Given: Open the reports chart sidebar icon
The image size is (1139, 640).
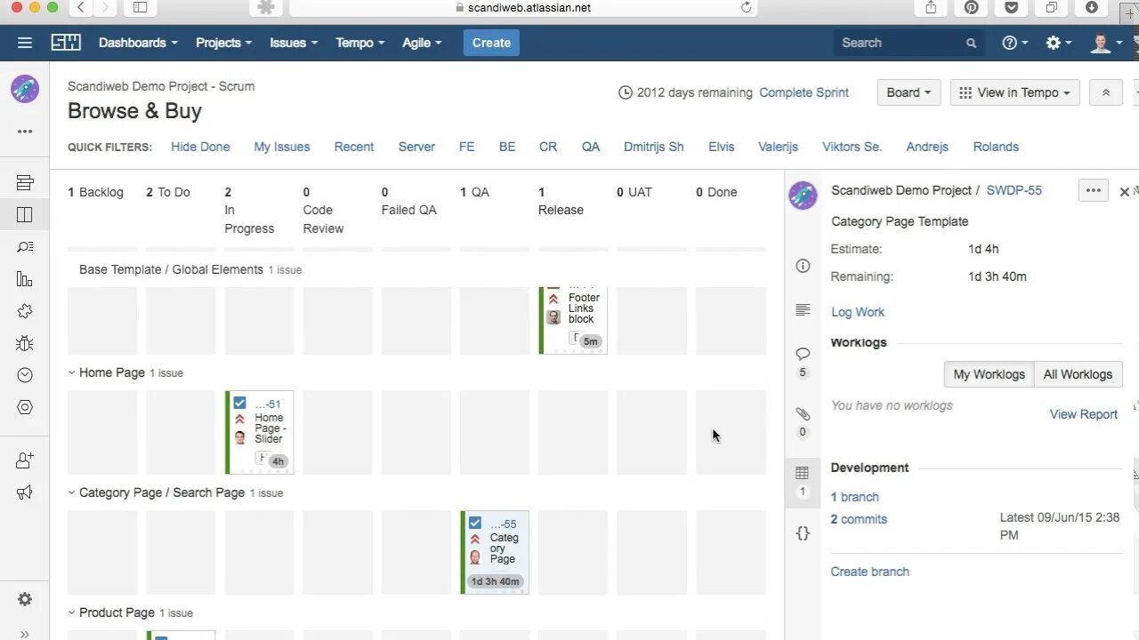Looking at the screenshot, I should [x=25, y=279].
